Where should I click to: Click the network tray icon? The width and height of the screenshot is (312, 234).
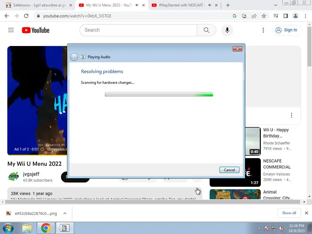click(274, 229)
